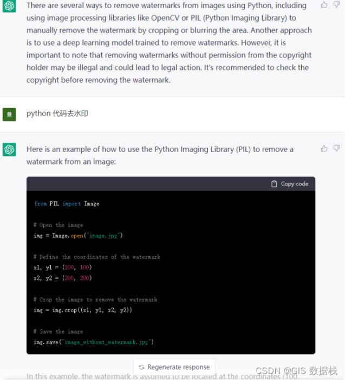Screen dimensions: 345x380
Task: Click the ChatGPT logo avatar beside second response
Action: pos(9,149)
